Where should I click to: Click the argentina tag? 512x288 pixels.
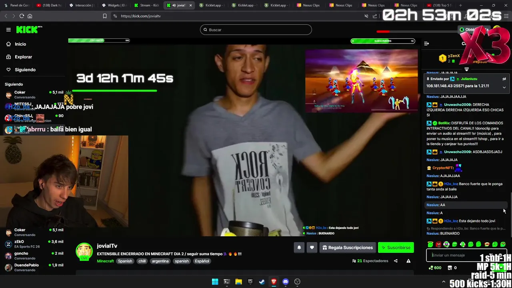160,261
